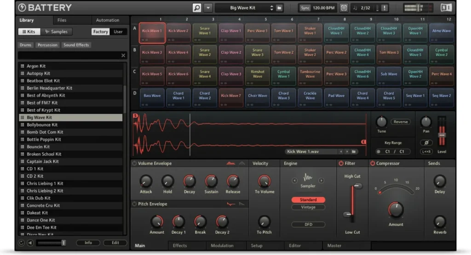Click the exclamation panic icon in header
471x255 pixels.
coord(384,8)
